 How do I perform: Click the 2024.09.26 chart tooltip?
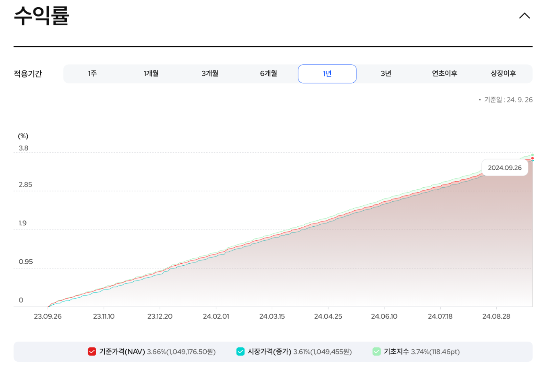click(505, 168)
